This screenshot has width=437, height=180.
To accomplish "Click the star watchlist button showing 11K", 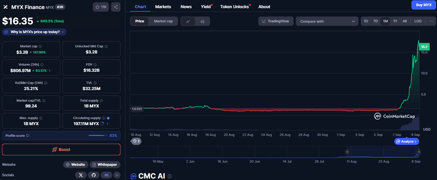I will 101,7.
